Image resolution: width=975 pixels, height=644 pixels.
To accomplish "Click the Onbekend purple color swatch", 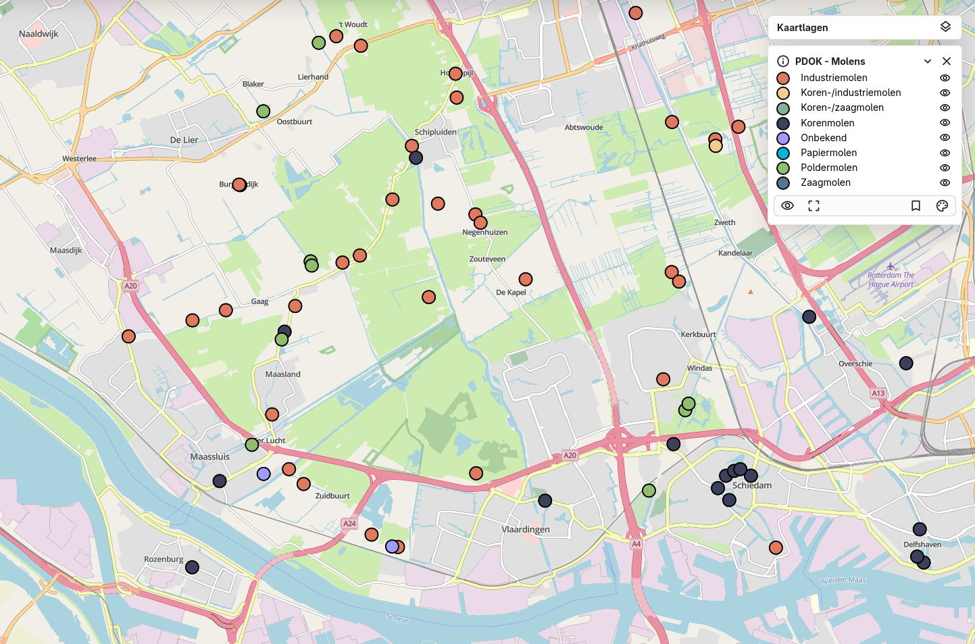I will [x=783, y=138].
